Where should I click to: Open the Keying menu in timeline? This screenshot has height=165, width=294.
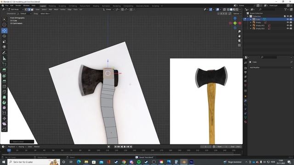click(22, 147)
